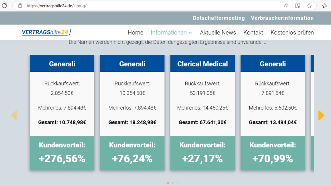The width and height of the screenshot is (331, 186).
Task: Click the site lock icon in address bar
Action: pos(20,6)
